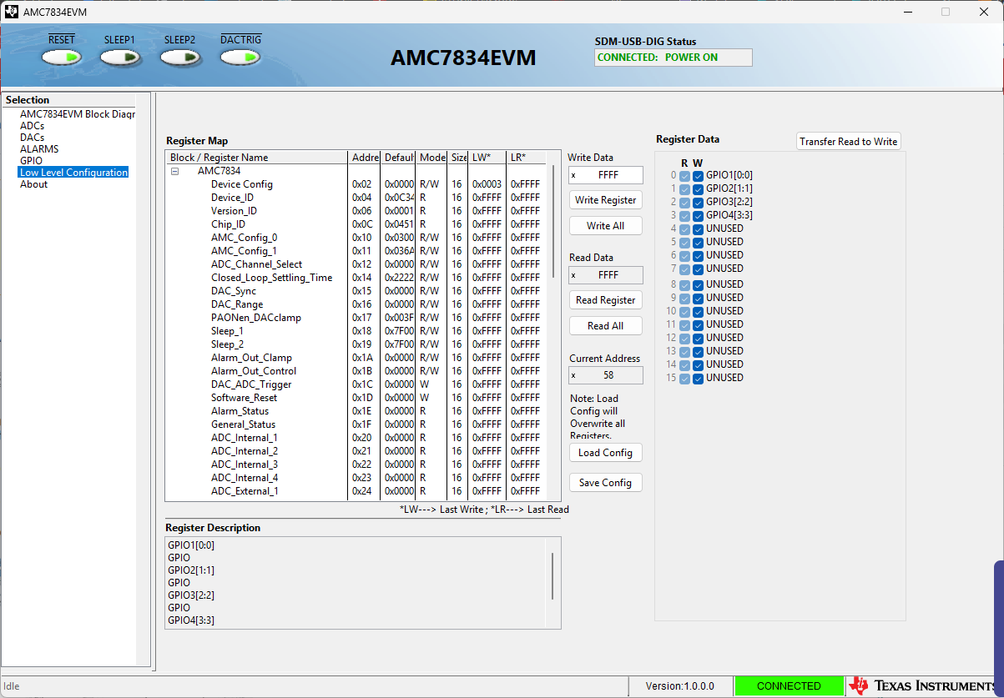1004x698 pixels.
Task: Click the Read Data hex field
Action: [606, 275]
